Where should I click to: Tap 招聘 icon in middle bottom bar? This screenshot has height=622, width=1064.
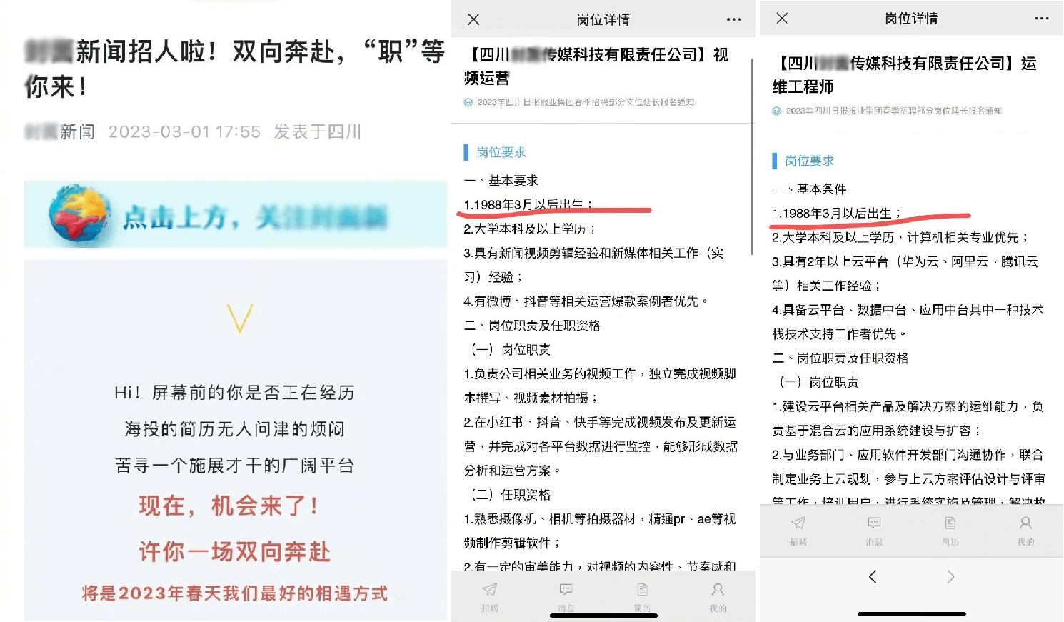pyautogui.click(x=490, y=597)
